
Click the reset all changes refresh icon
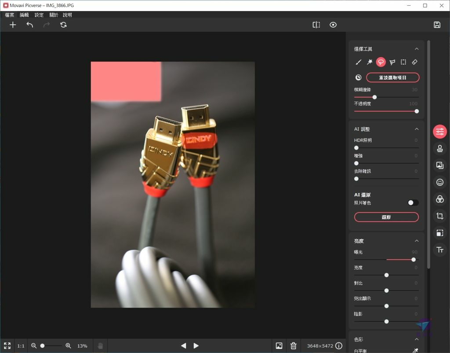pyautogui.click(x=63, y=25)
